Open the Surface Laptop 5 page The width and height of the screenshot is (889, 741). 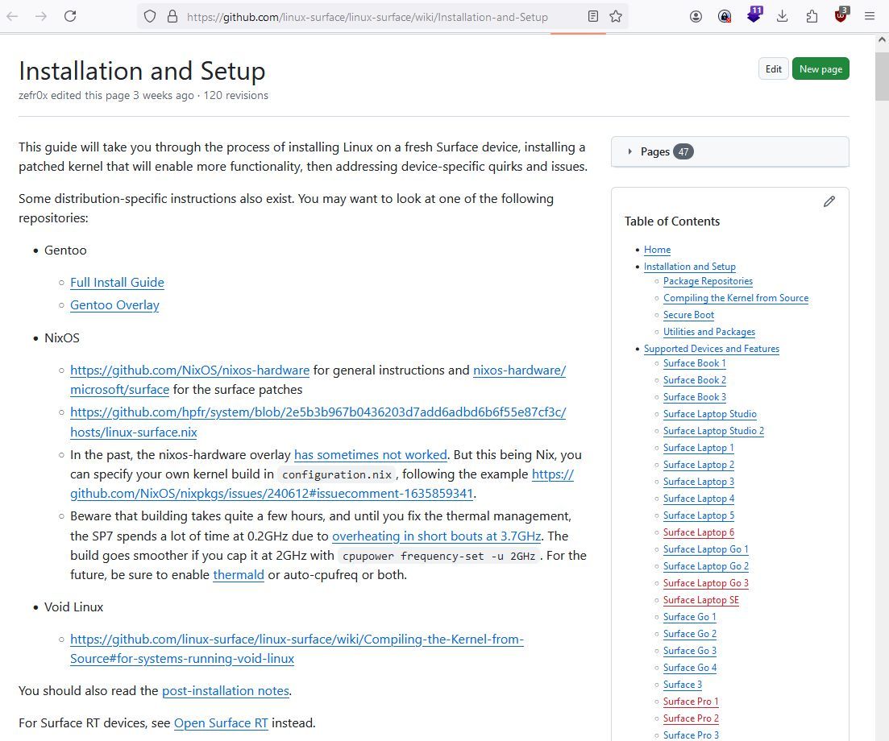[699, 515]
